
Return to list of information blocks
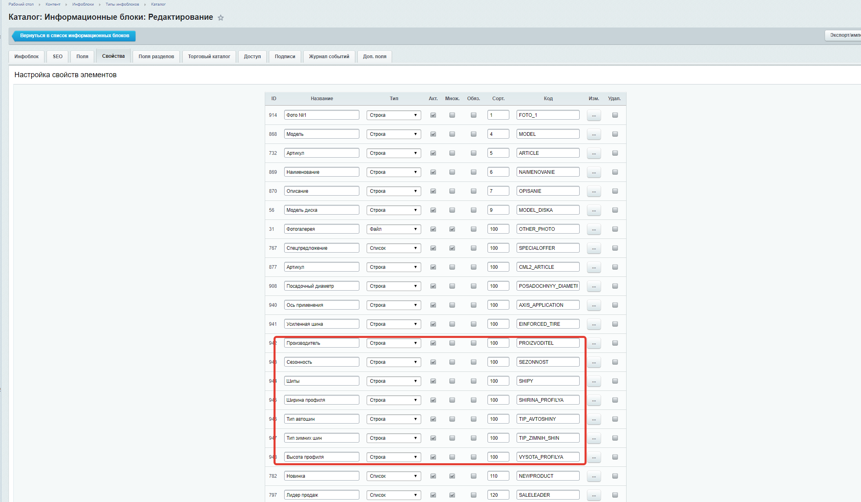coord(74,36)
